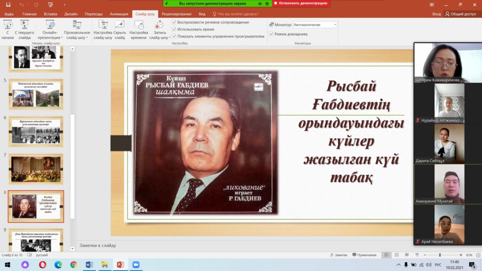Open the Файл menu
The image size is (482, 271).
pyautogui.click(x=8, y=14)
